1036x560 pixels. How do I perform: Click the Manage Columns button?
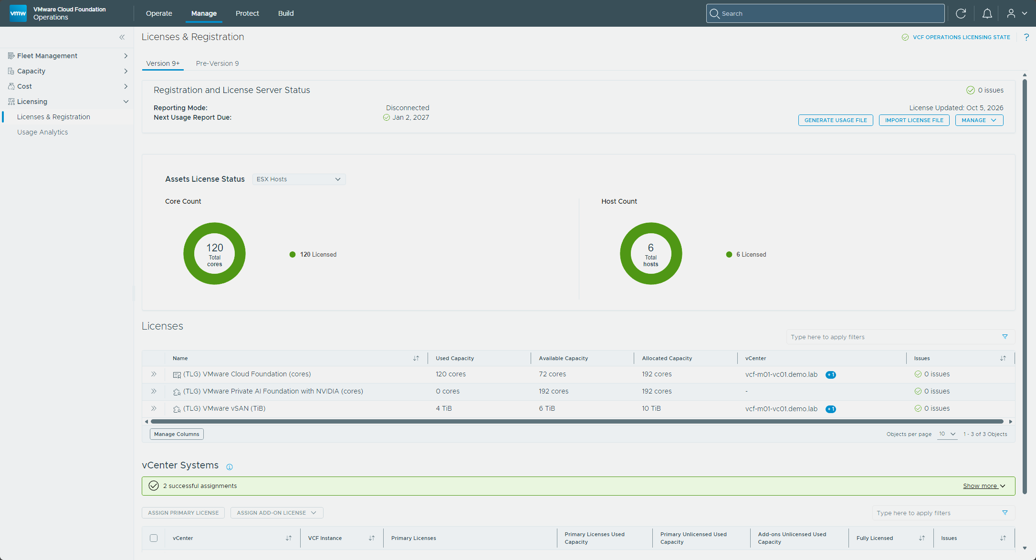point(177,434)
